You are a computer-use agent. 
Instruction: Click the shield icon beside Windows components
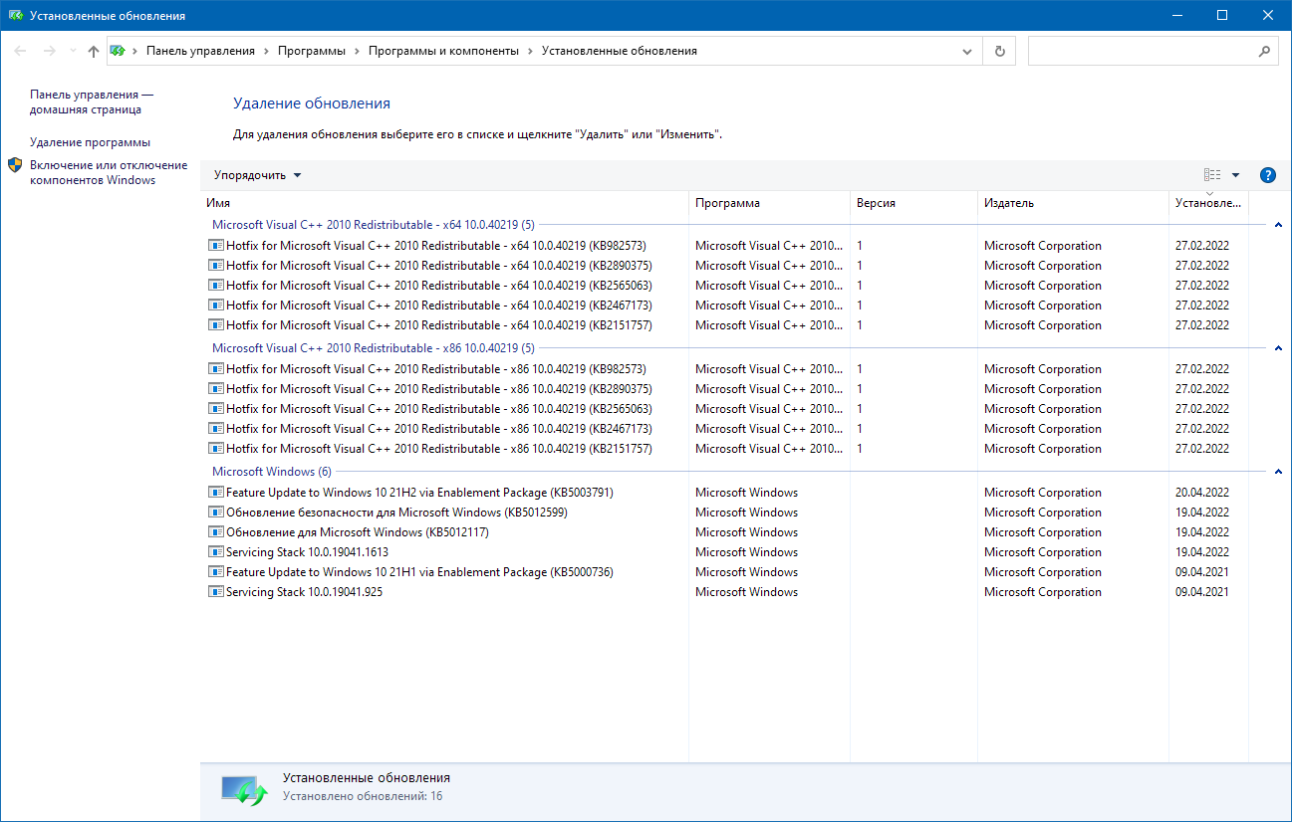pyautogui.click(x=15, y=165)
